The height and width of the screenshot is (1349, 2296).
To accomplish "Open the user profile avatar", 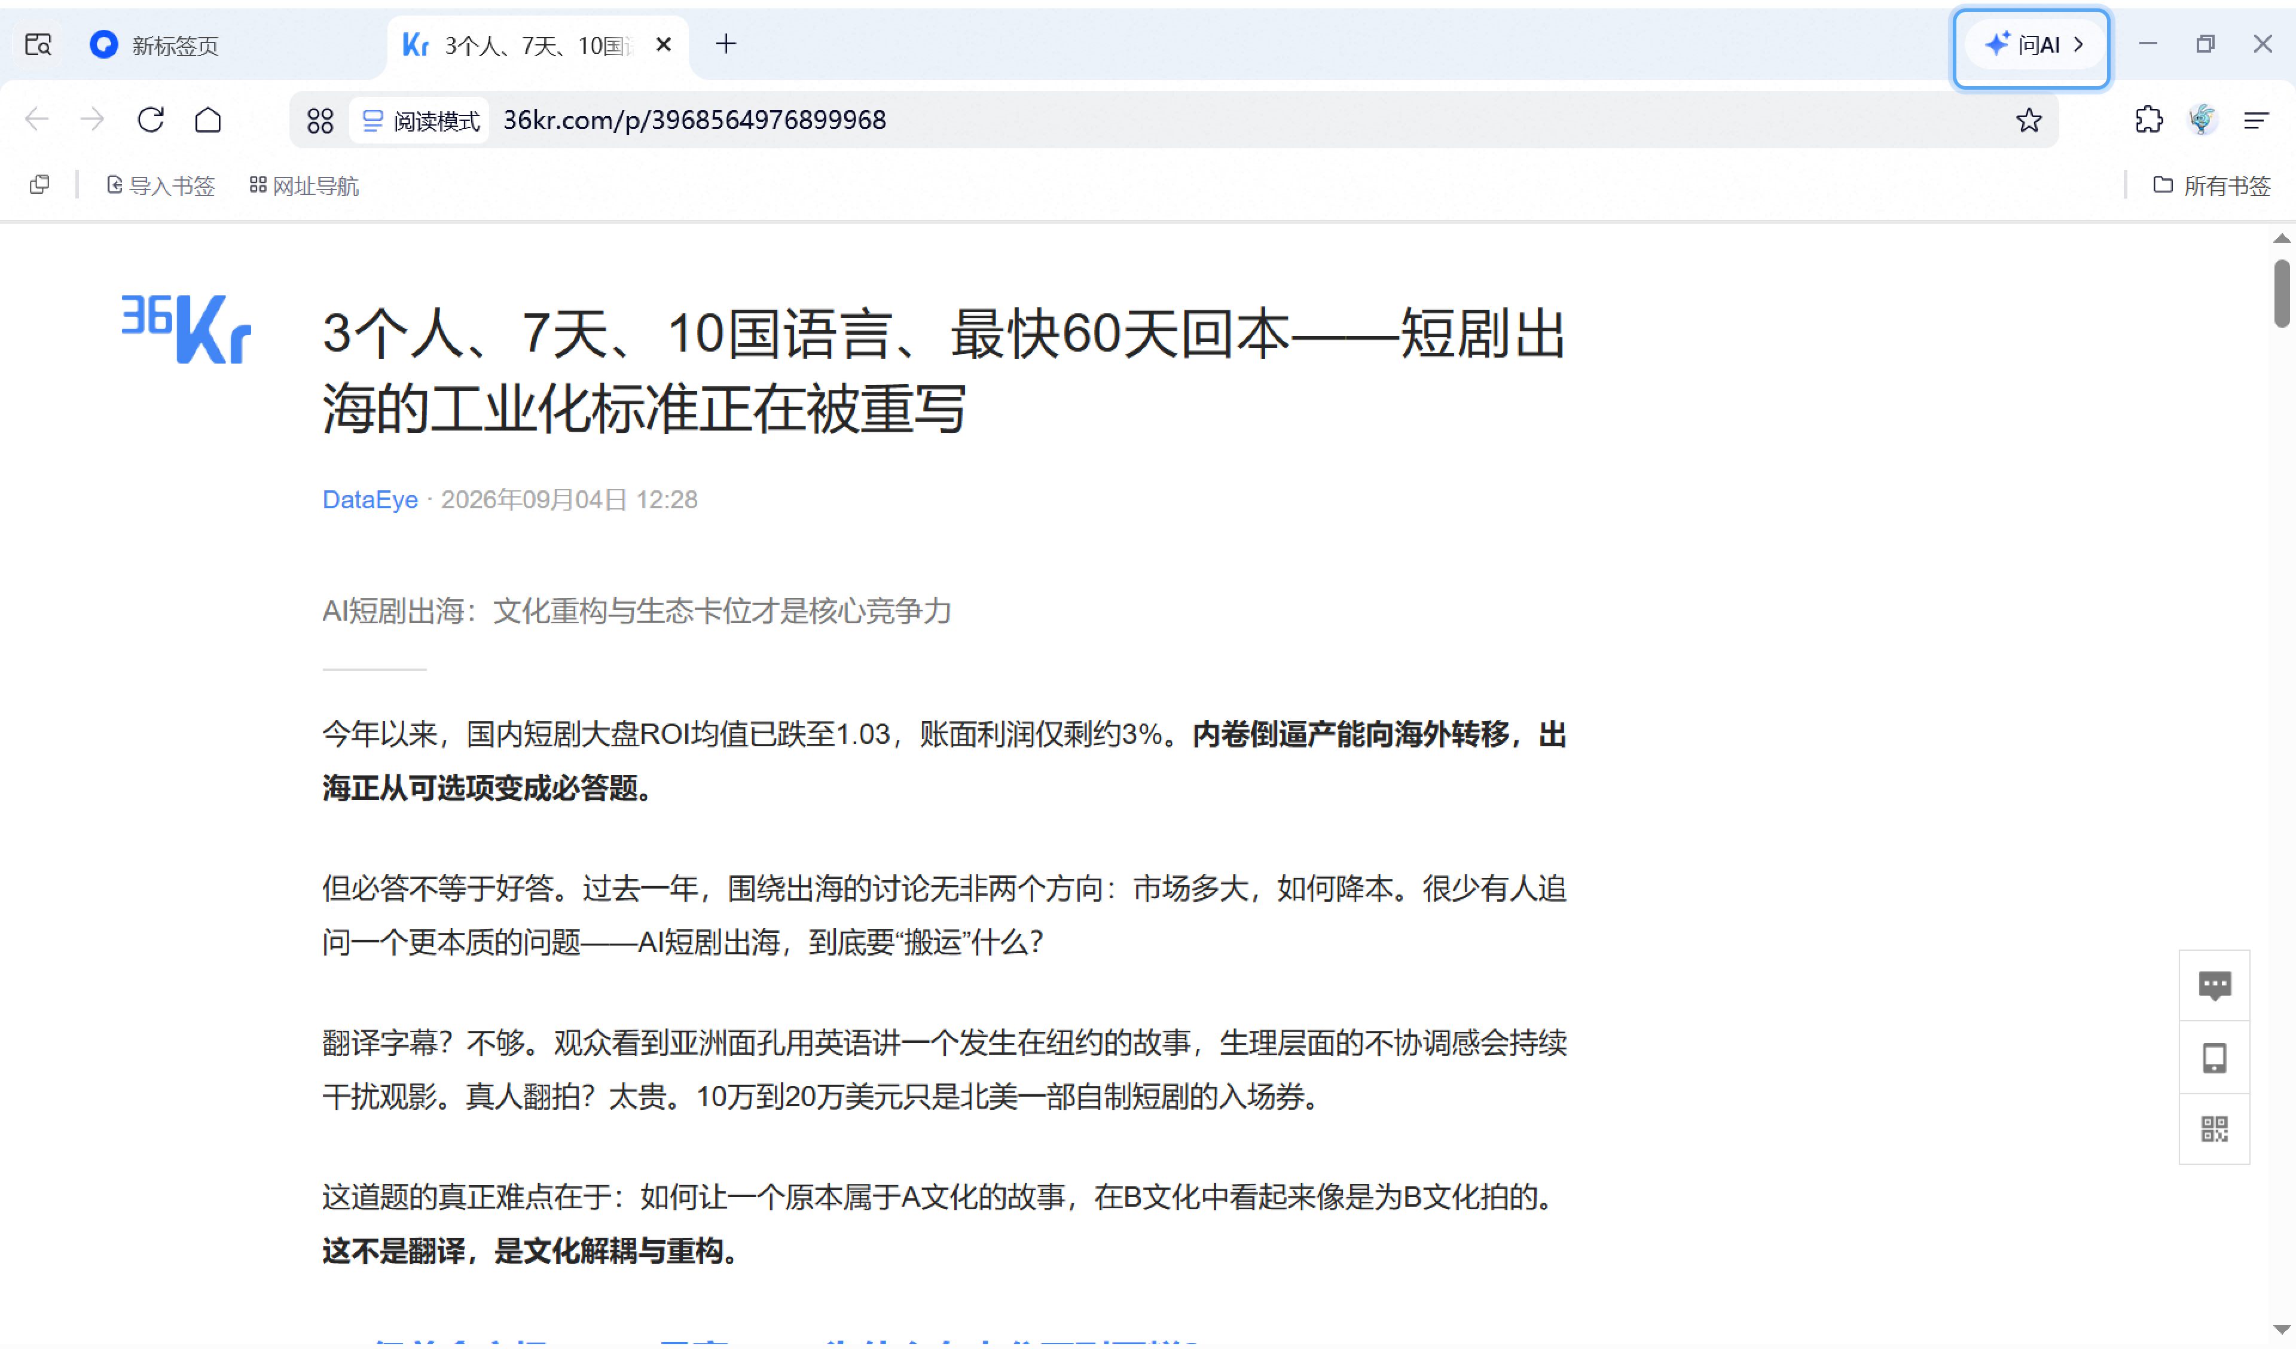I will point(2202,120).
